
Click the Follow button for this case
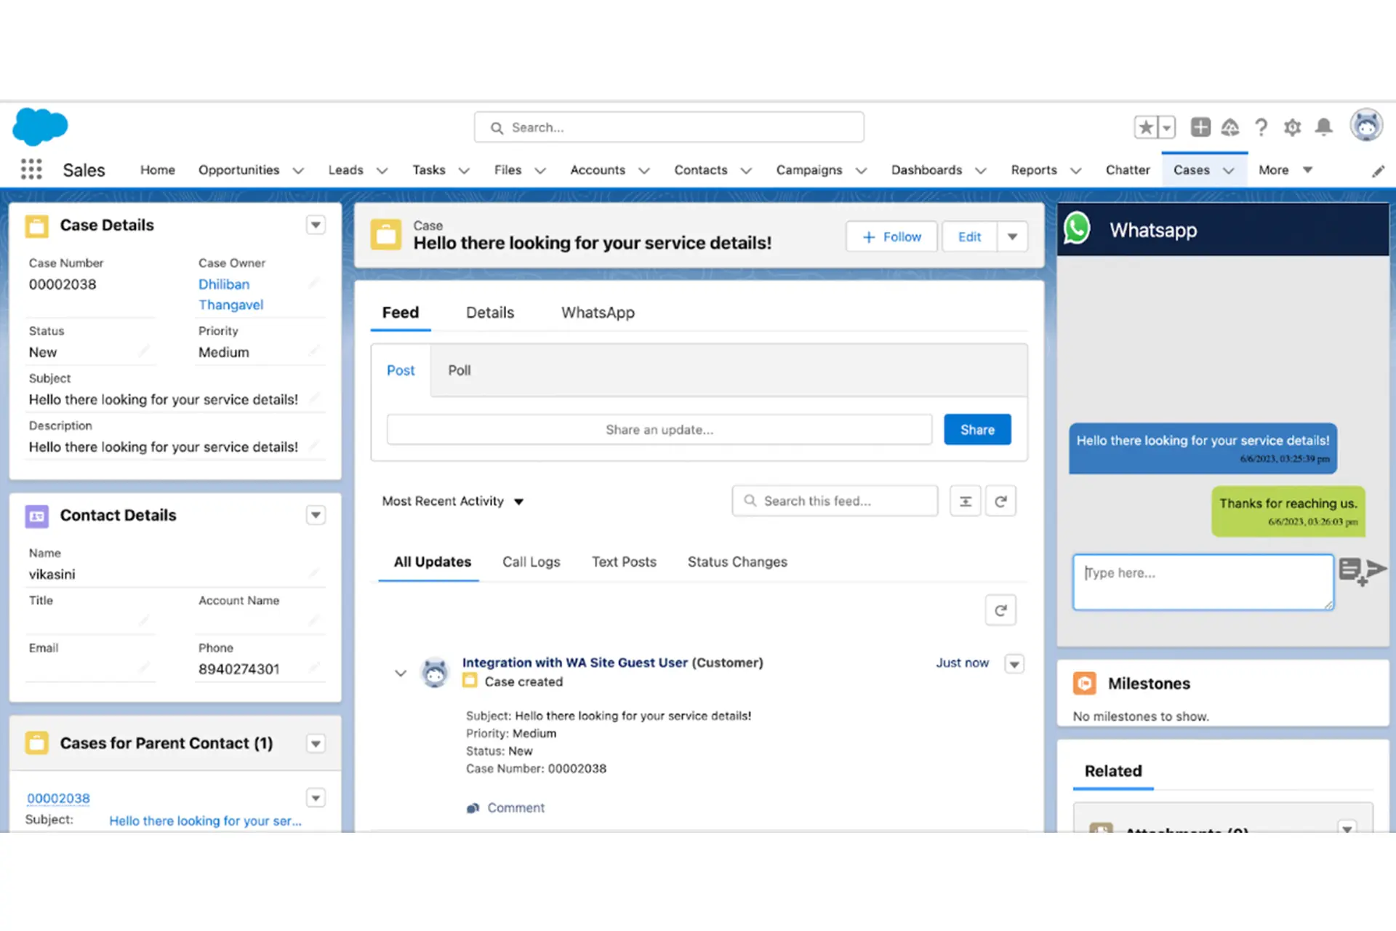[889, 236]
